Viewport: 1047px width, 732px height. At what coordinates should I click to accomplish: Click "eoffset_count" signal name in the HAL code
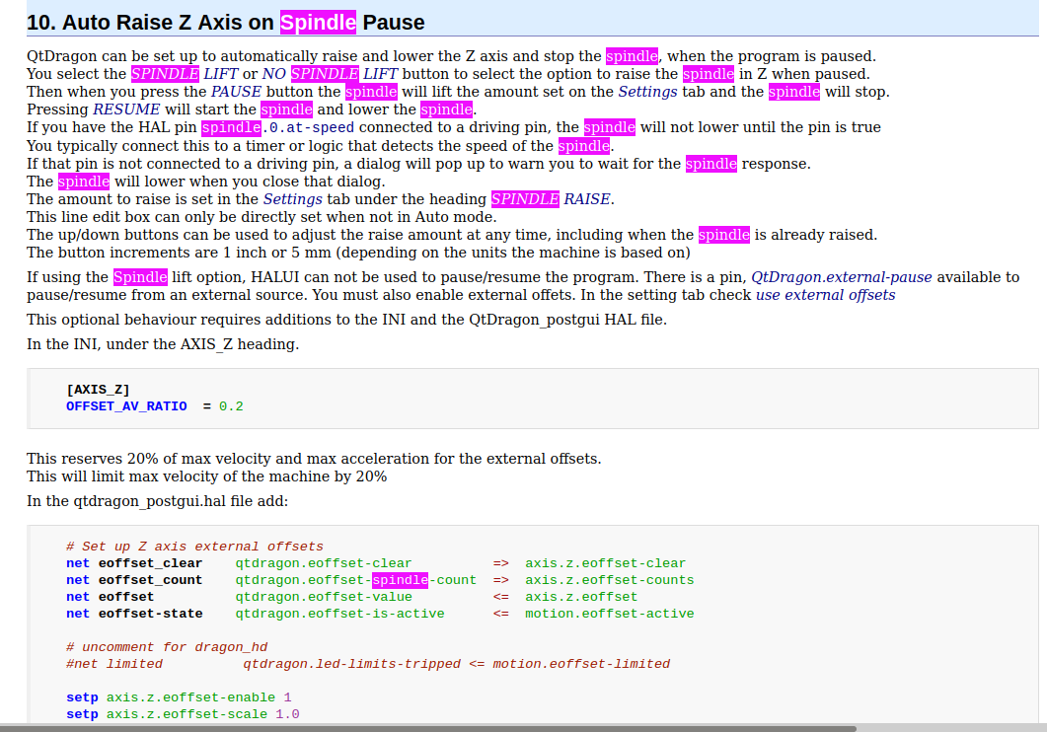(150, 580)
